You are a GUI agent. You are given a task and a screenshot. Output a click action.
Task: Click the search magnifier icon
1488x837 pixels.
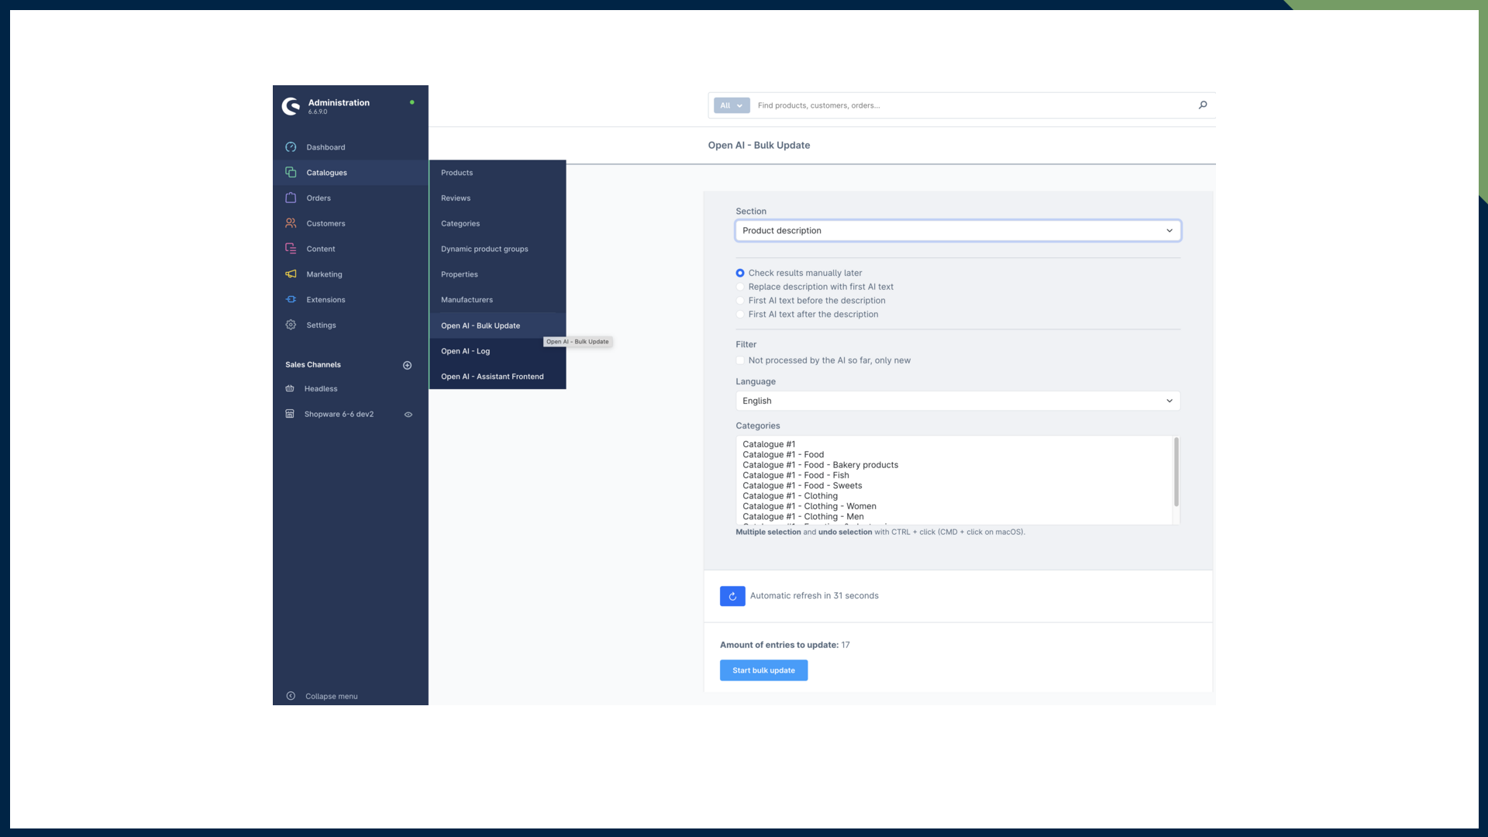point(1203,105)
